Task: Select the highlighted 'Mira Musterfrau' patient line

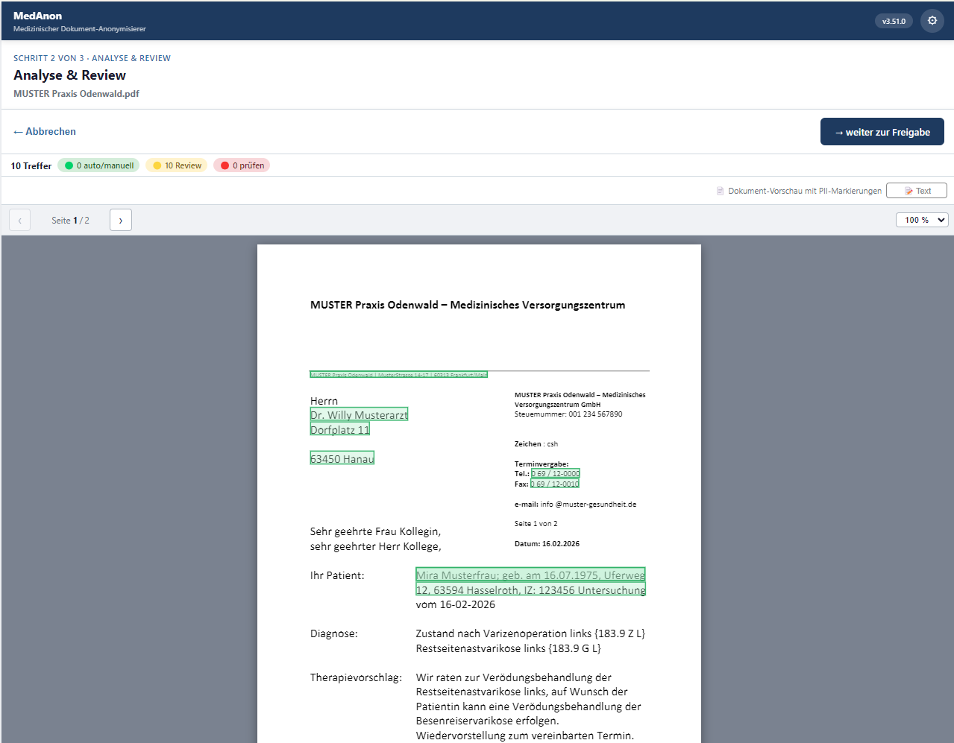Action: pyautogui.click(x=530, y=575)
